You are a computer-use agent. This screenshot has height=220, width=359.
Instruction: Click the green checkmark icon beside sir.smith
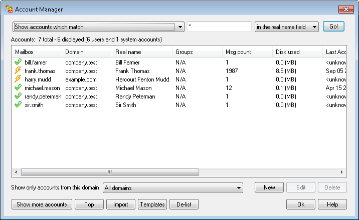(x=18, y=105)
